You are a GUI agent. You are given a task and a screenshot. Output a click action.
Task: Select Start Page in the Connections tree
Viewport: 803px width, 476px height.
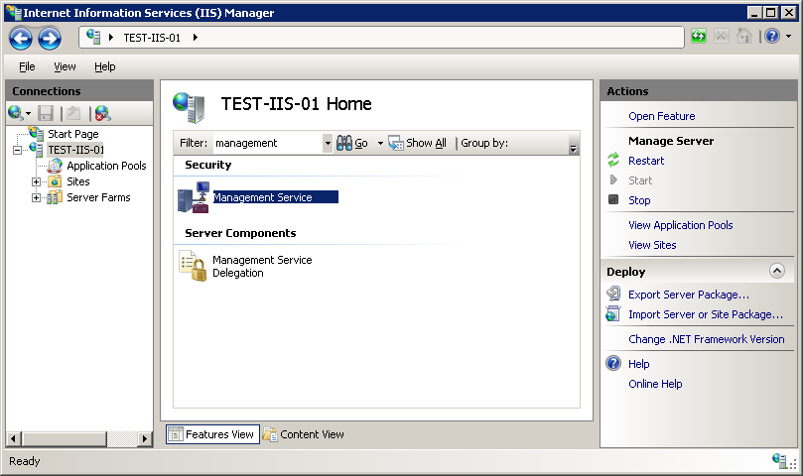click(72, 134)
